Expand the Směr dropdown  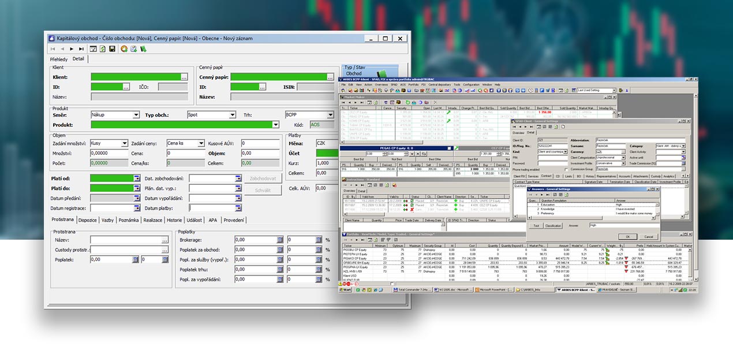(x=136, y=115)
